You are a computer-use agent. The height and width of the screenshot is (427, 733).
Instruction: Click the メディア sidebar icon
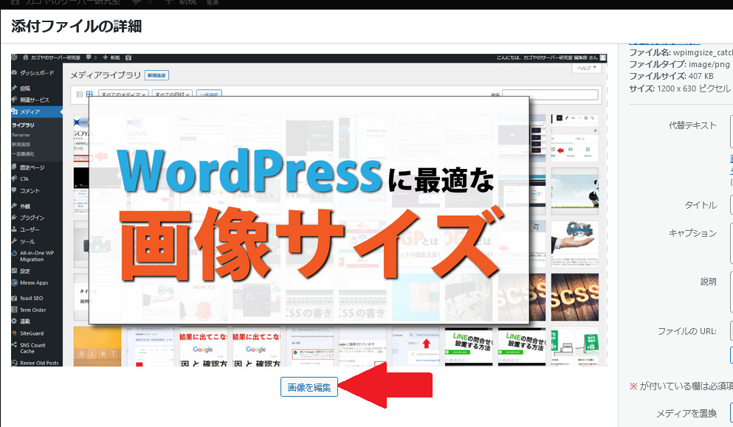[x=15, y=112]
